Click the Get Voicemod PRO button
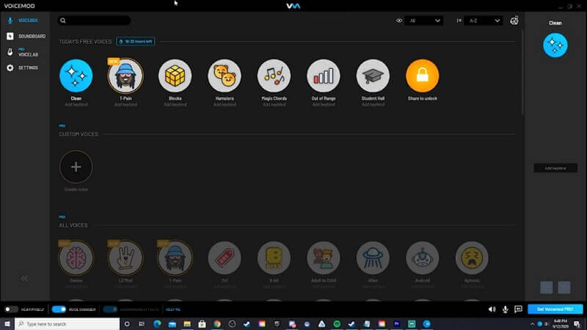Image resolution: width=587 pixels, height=330 pixels. coord(555,309)
